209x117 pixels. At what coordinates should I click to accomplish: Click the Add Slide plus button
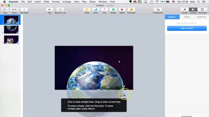click(x=24, y=9)
